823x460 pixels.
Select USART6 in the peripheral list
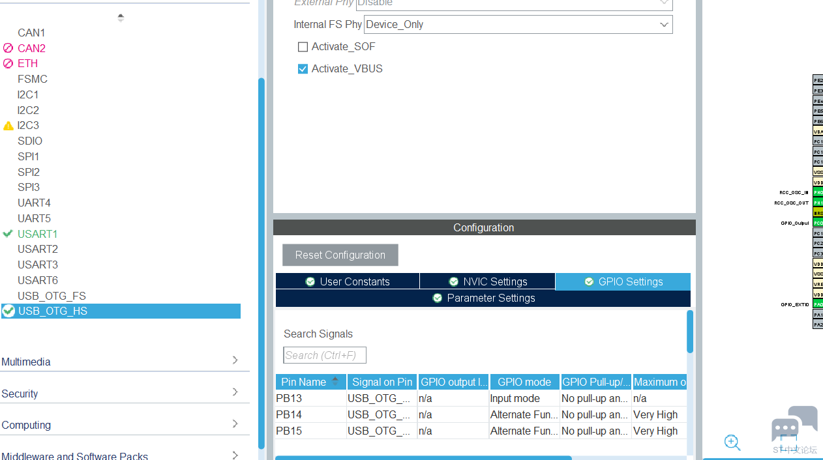(x=38, y=280)
